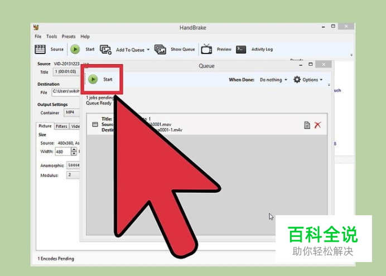Screen dimensions: 386x276
Task: Switch to the Filters tab
Action: (x=61, y=126)
